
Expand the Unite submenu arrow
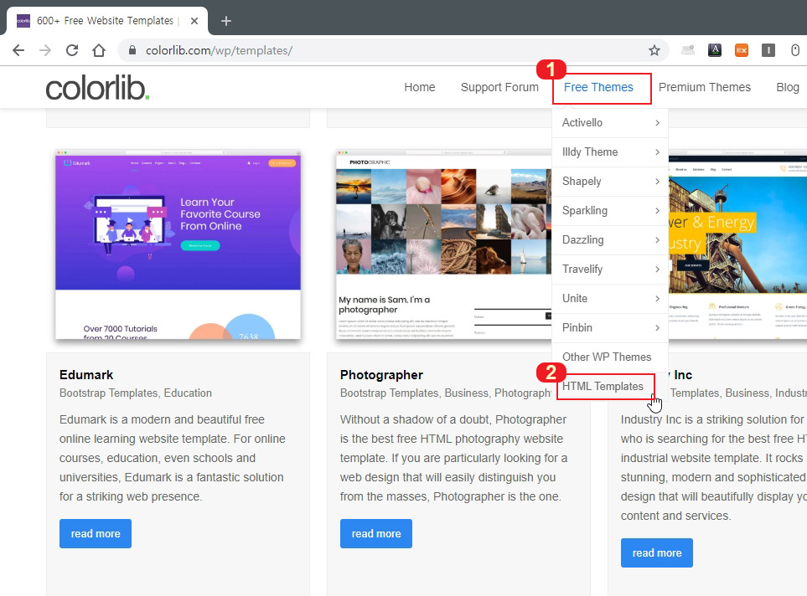coord(657,298)
